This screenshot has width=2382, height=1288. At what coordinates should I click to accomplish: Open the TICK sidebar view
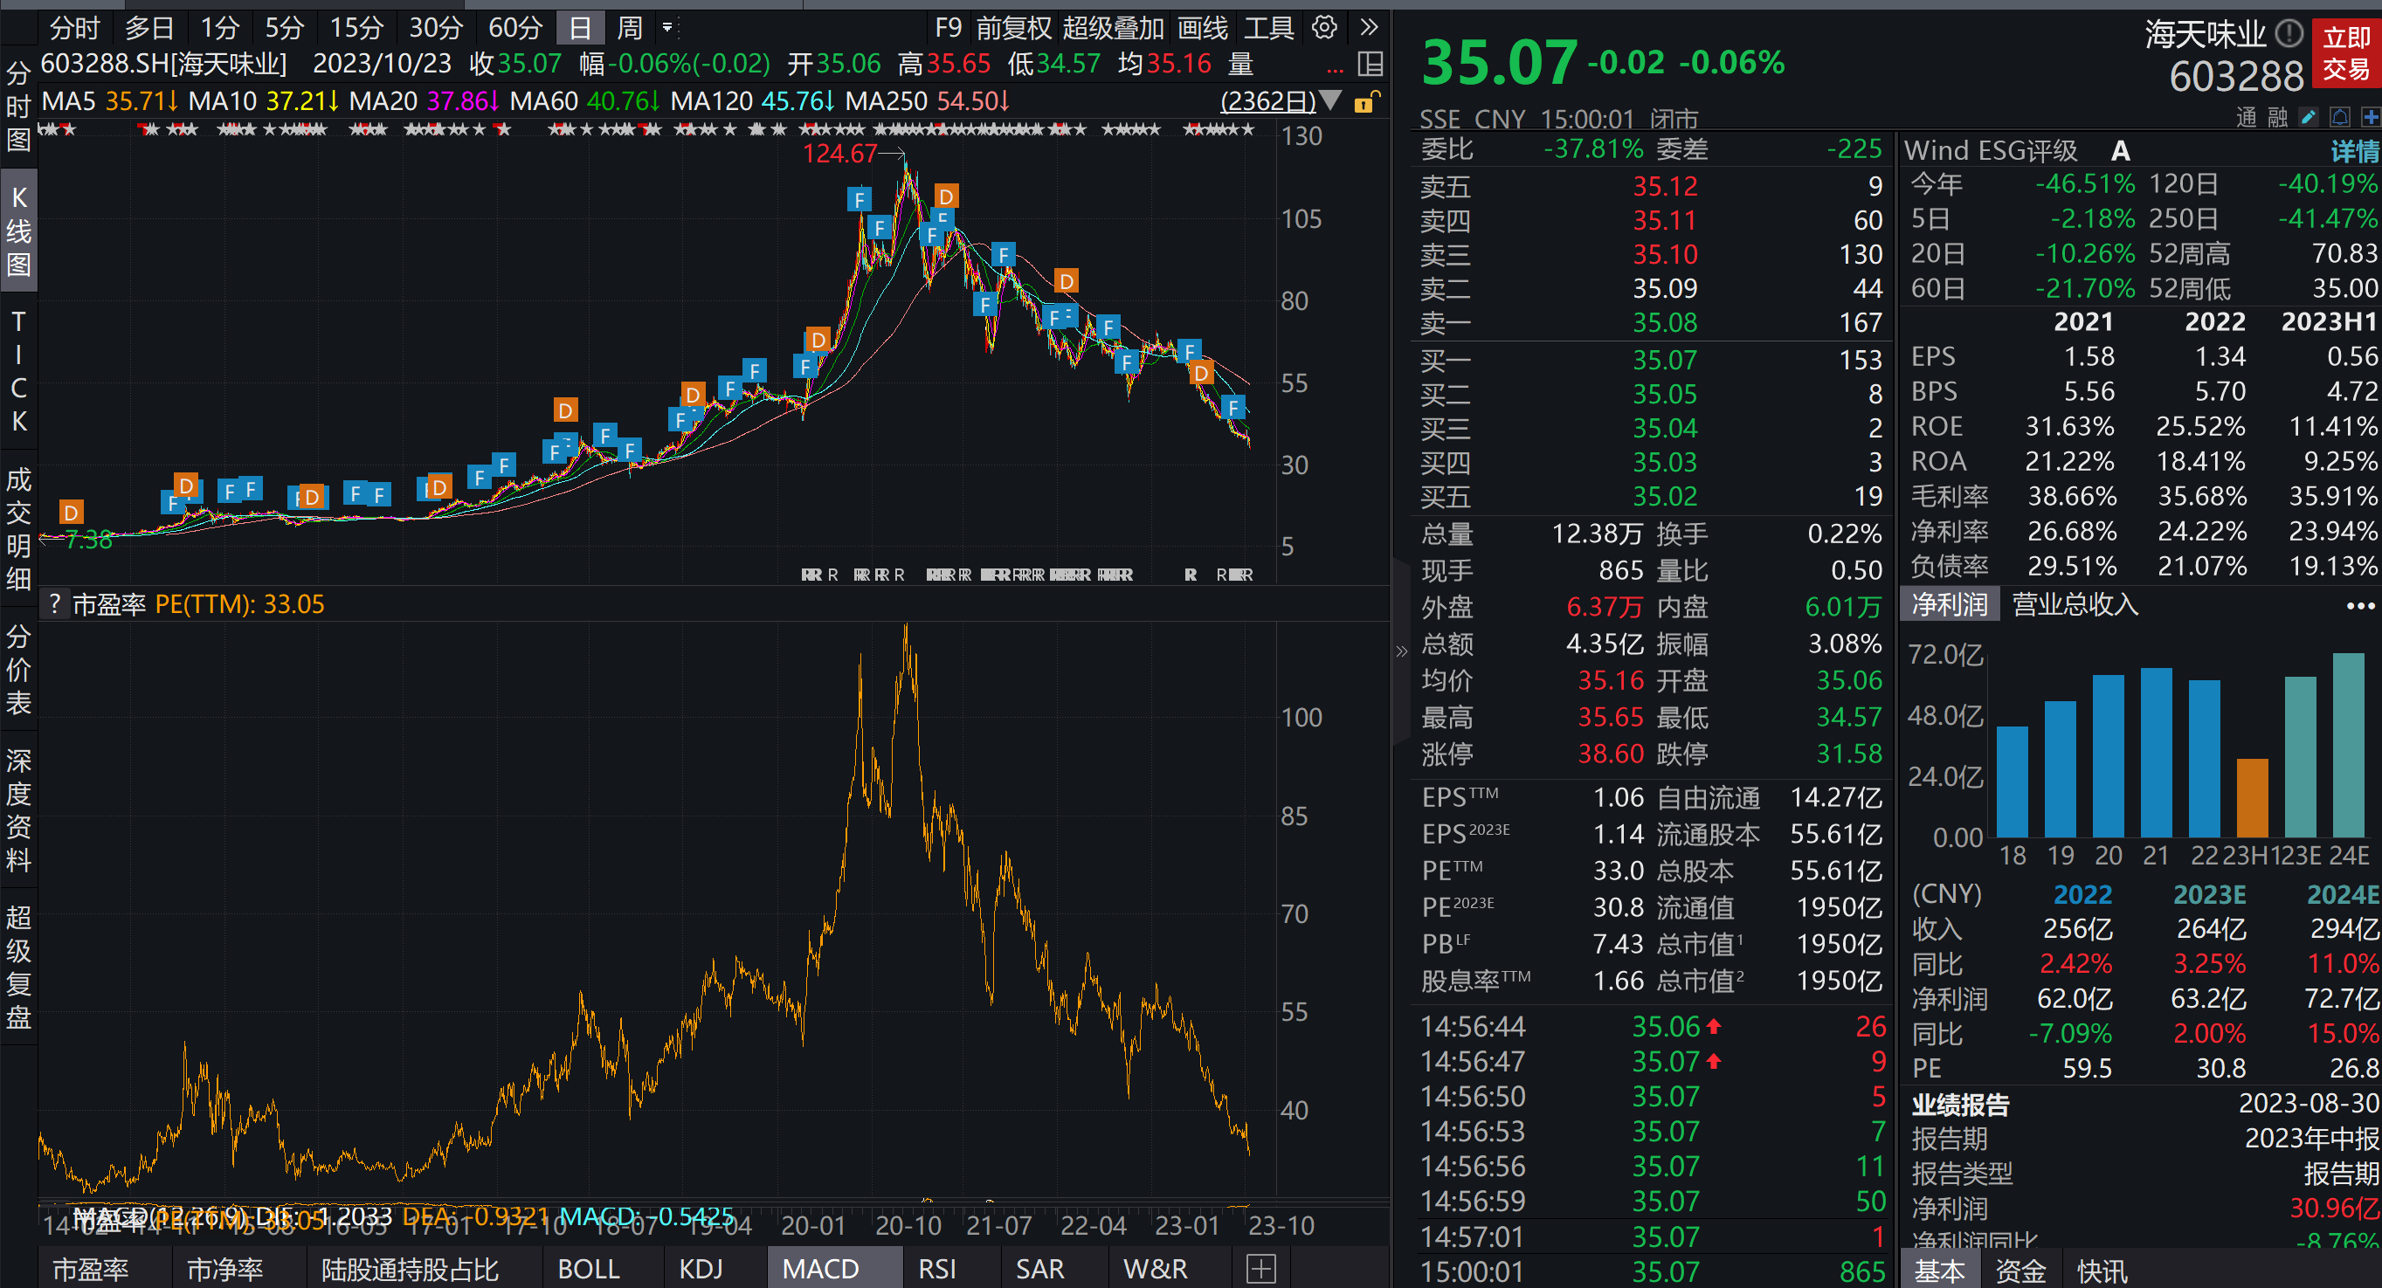point(18,371)
